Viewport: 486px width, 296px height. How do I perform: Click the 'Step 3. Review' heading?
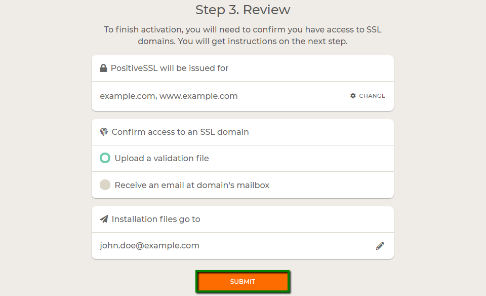click(x=242, y=10)
